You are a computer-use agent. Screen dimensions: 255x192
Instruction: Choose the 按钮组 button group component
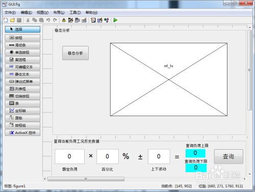point(22,125)
